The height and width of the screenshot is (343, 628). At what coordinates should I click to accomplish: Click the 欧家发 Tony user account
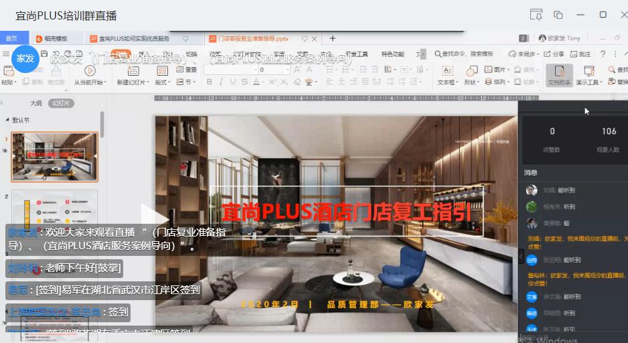(x=559, y=38)
